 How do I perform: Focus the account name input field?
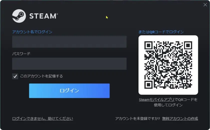click(x=69, y=42)
